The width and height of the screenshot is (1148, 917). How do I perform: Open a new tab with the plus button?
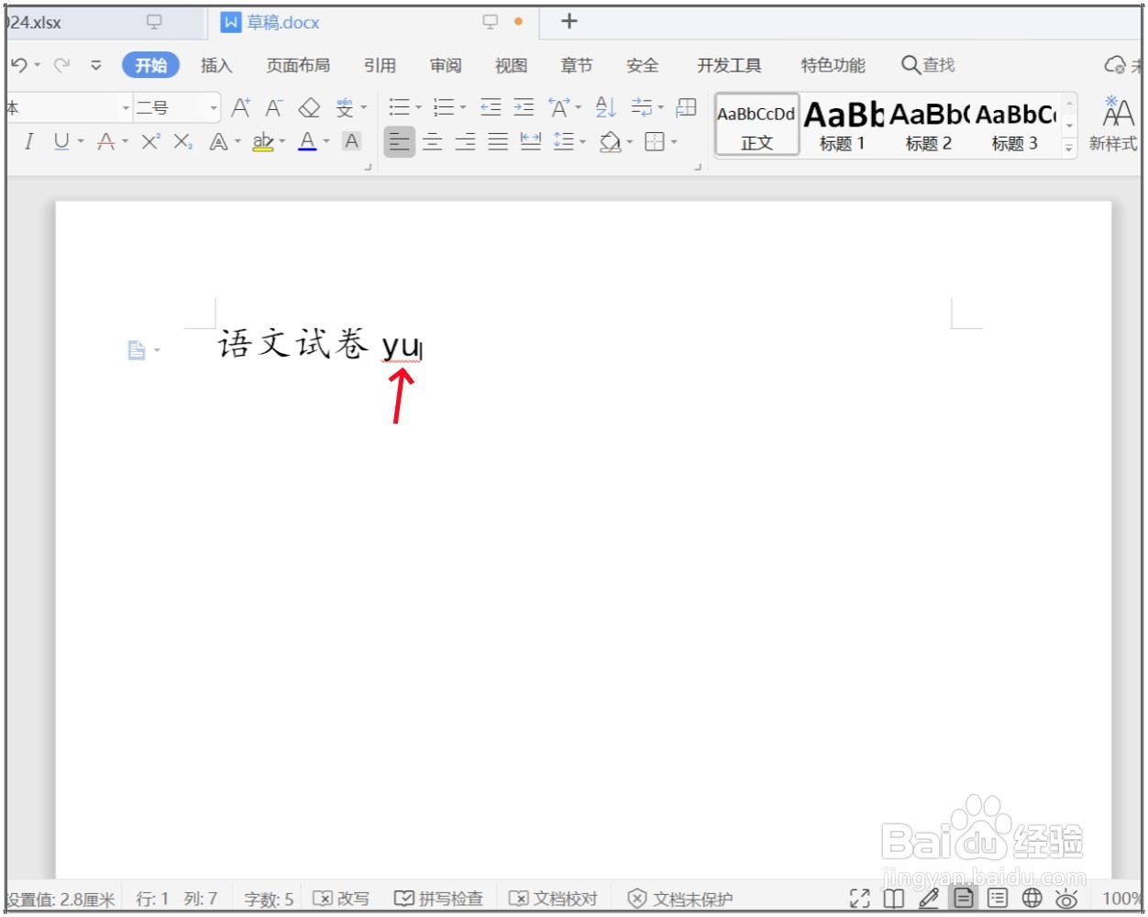click(x=568, y=21)
